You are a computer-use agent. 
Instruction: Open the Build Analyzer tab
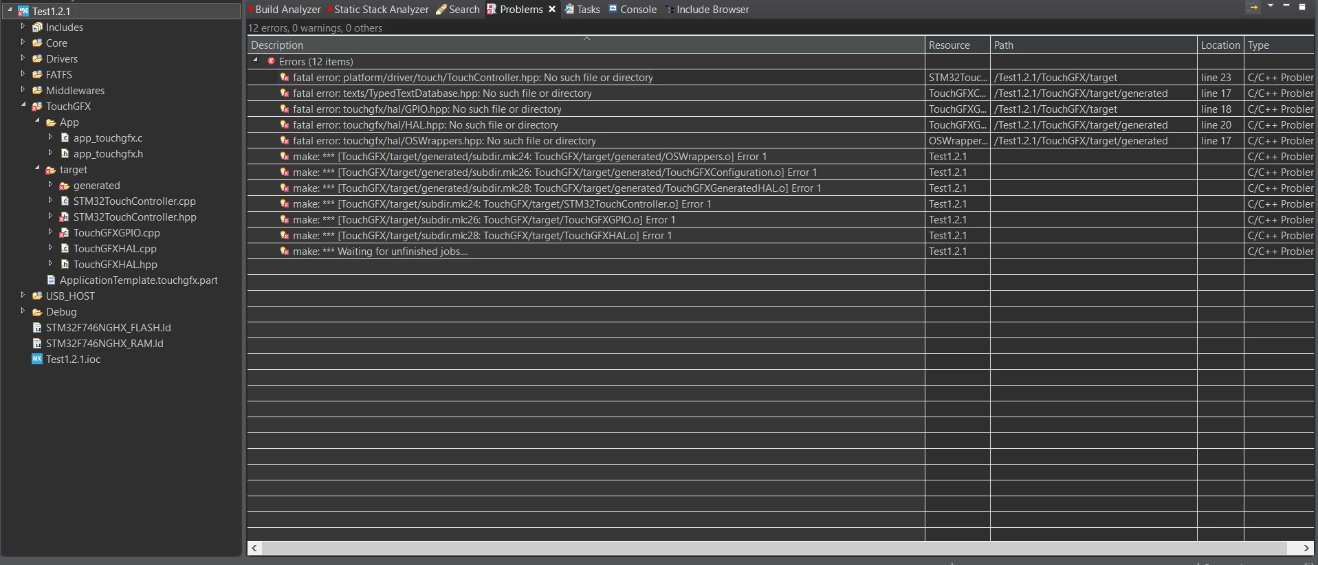[x=286, y=9]
